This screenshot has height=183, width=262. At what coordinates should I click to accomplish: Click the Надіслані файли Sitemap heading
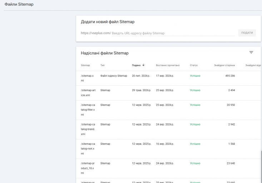(x=105, y=53)
